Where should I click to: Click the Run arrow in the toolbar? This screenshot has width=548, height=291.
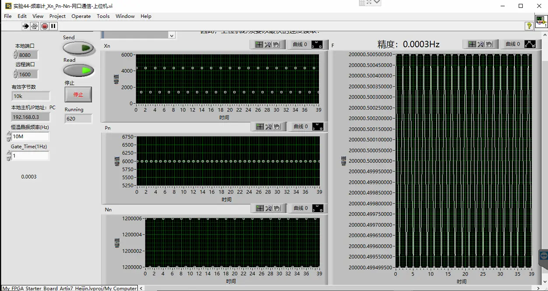click(x=26, y=26)
